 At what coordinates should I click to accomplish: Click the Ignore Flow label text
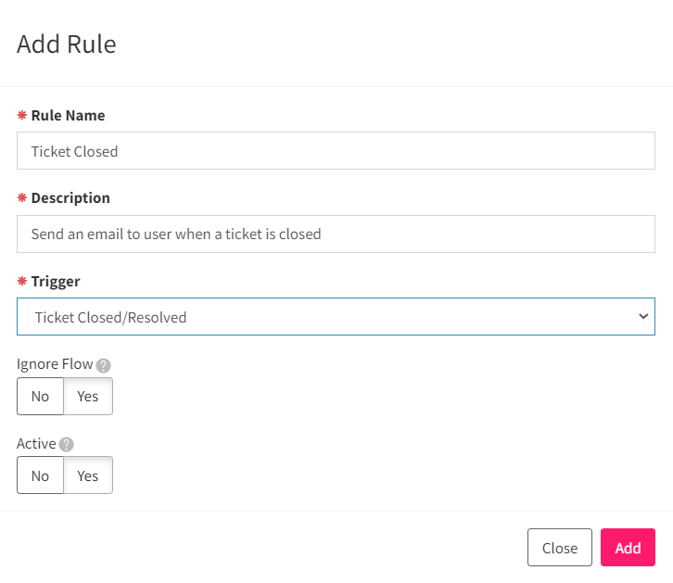pyautogui.click(x=55, y=363)
